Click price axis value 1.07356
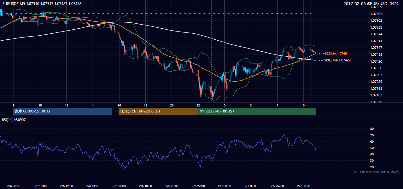The width and height of the screenshot is (403, 189). tap(377, 68)
